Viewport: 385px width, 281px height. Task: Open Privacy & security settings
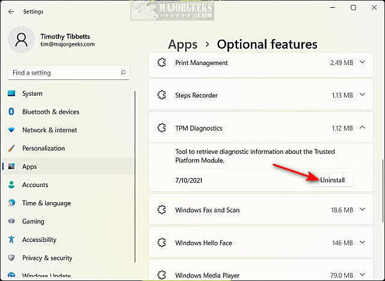[68, 258]
